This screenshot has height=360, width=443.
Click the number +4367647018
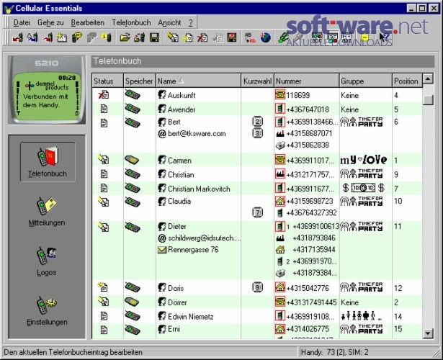[308, 109]
